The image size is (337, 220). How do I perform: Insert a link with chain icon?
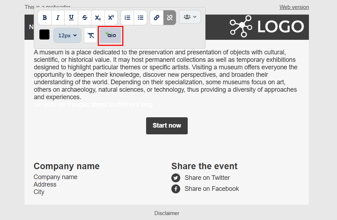tap(156, 18)
